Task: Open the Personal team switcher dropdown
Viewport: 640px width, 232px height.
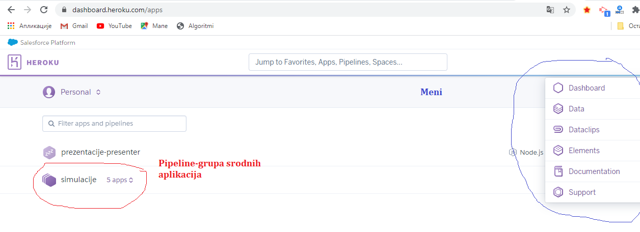Action: click(x=81, y=92)
